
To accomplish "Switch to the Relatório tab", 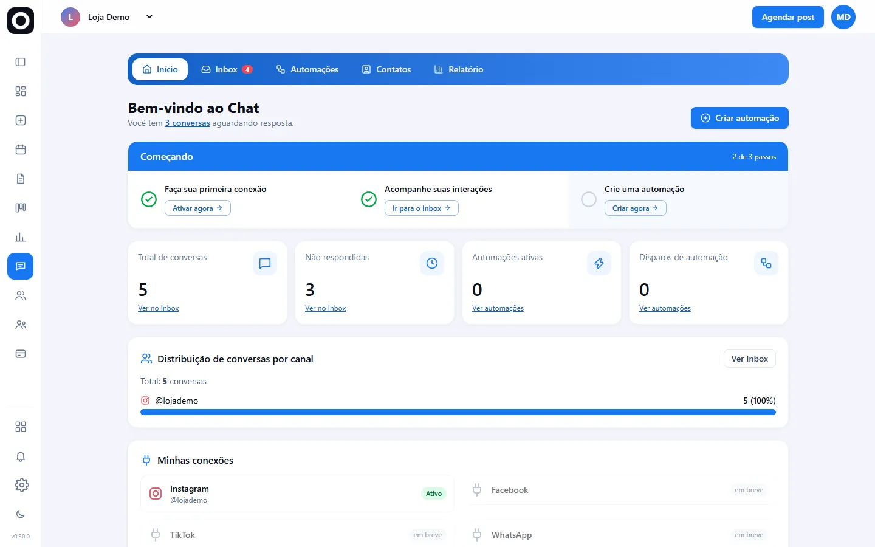I will (x=459, y=69).
